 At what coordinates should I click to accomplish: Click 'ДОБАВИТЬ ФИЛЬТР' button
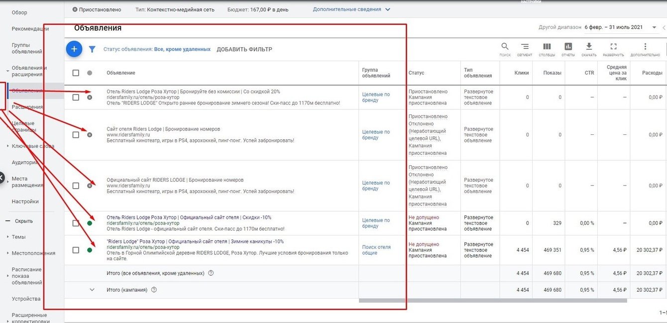click(244, 49)
